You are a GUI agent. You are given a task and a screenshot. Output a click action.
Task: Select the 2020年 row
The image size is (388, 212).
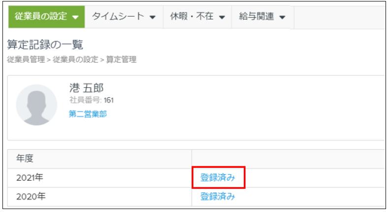pyautogui.click(x=196, y=197)
